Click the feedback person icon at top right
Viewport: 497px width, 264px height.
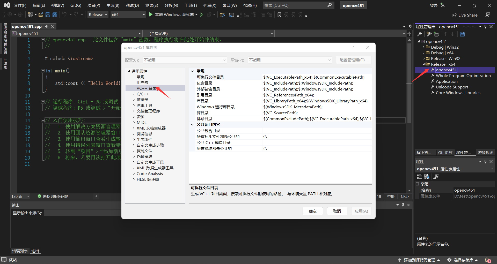click(x=488, y=15)
